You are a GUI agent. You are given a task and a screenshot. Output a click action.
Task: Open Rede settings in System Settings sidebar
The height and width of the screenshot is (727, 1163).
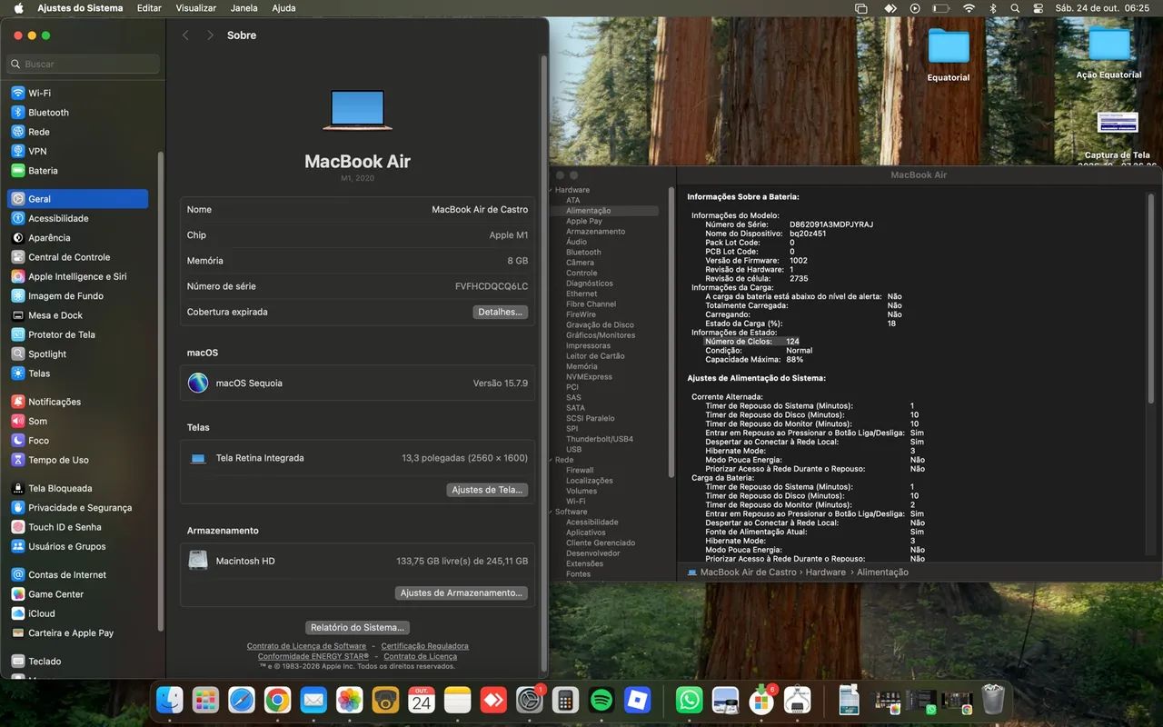pyautogui.click(x=77, y=132)
